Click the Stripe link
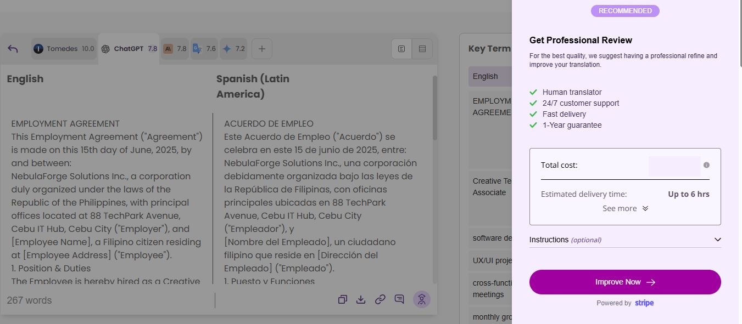 tap(644, 303)
